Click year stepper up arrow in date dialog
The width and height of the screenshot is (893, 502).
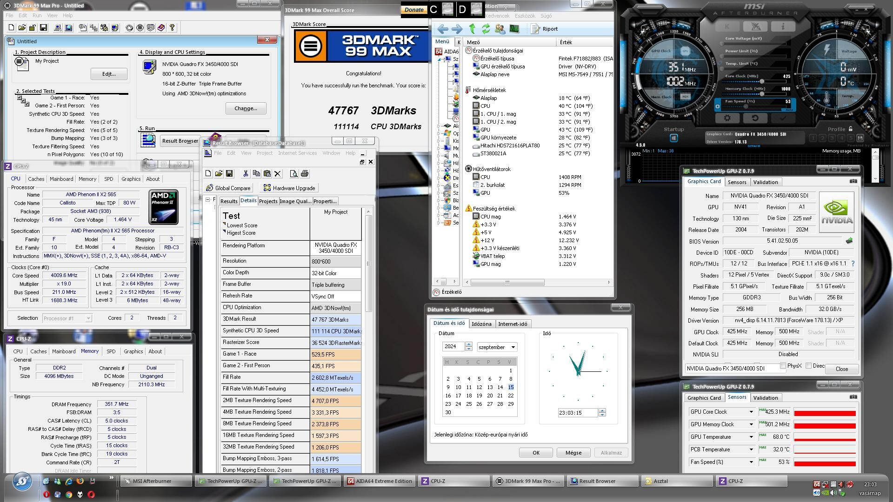coord(468,345)
